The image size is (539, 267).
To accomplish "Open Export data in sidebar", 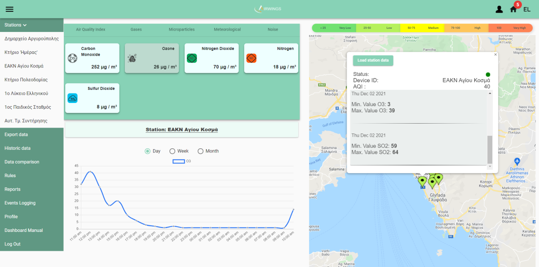I will [x=31, y=134].
